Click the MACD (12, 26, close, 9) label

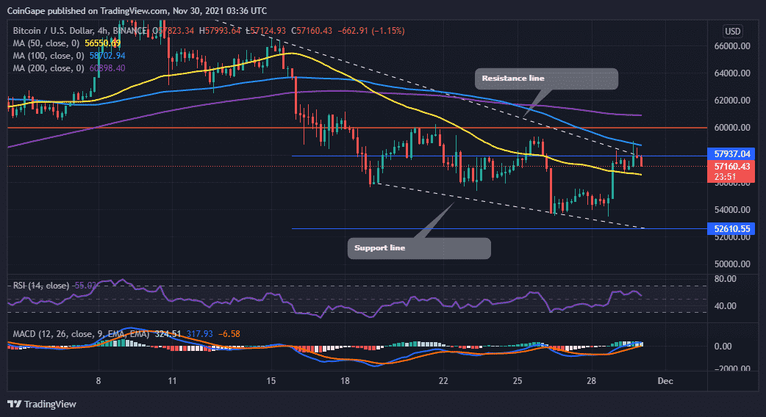81,334
